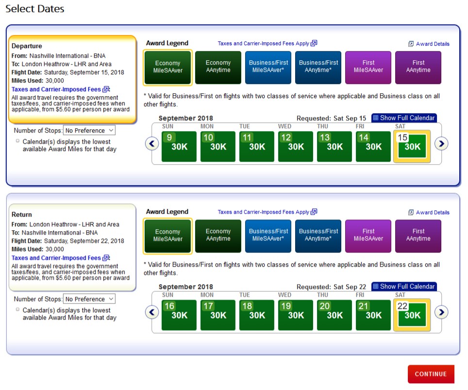Screen dimensions: 468x390
Task: Select Departure Business/First MileSAAver award tab
Action: pos(268,67)
